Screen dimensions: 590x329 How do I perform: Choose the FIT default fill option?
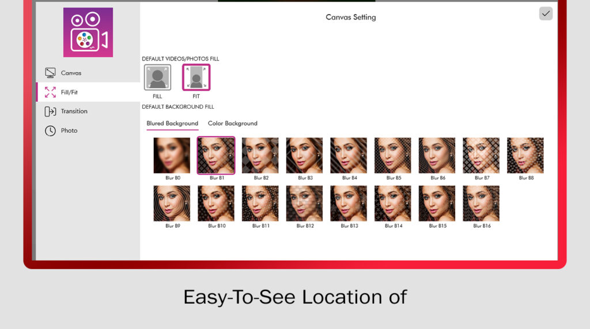point(196,78)
